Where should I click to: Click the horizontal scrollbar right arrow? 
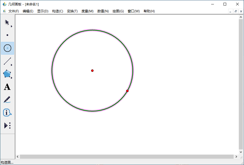[x=236, y=157]
